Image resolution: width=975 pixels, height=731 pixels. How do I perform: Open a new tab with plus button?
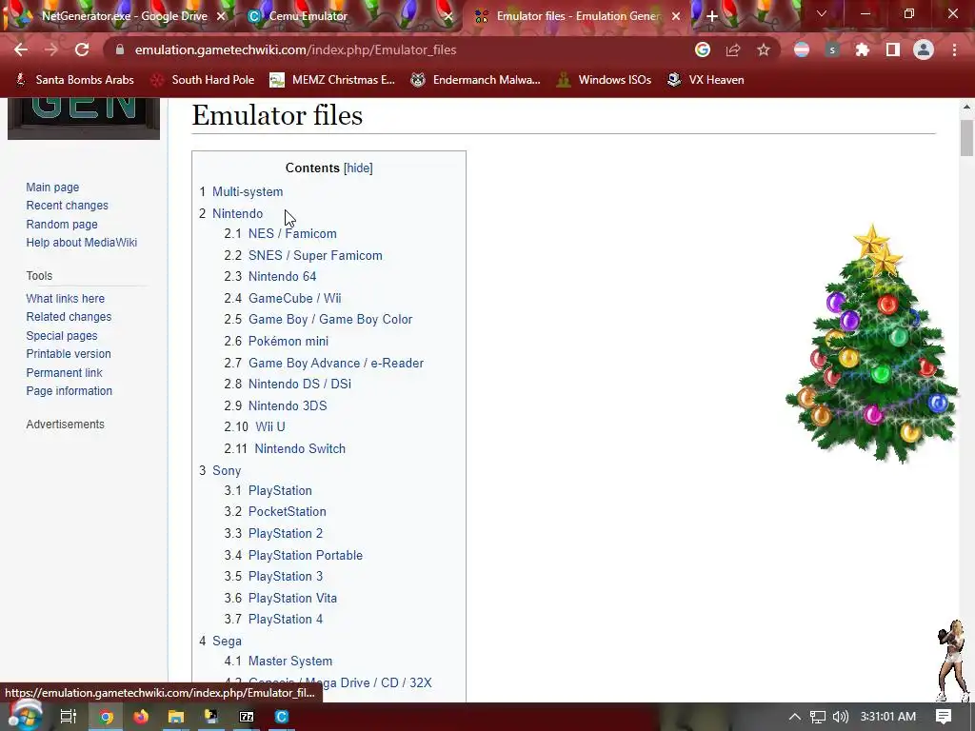pos(712,16)
